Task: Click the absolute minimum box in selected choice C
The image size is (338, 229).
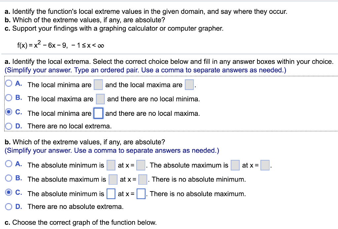Action: point(111,194)
